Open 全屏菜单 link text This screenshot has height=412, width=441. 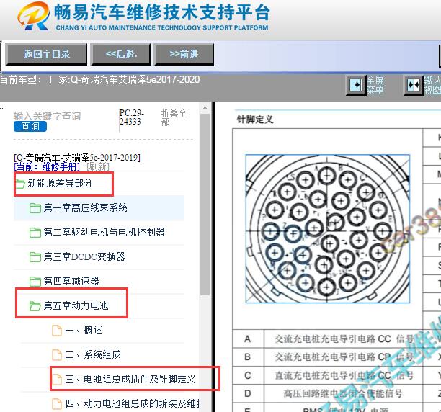[375, 85]
